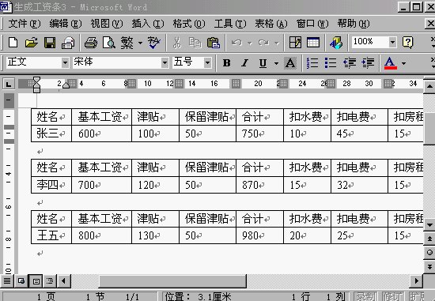Image resolution: width=435 pixels, height=301 pixels.
Task: Click the Office Assistant help icon
Action: [x=408, y=43]
